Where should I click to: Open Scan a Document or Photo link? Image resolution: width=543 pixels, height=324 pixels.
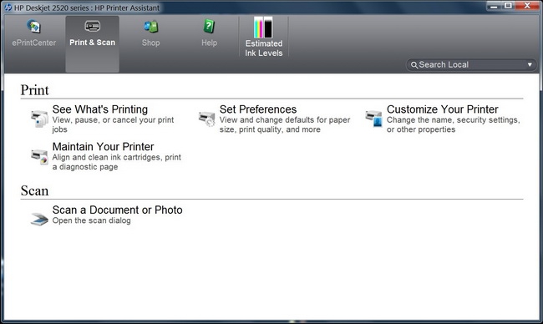click(x=118, y=210)
